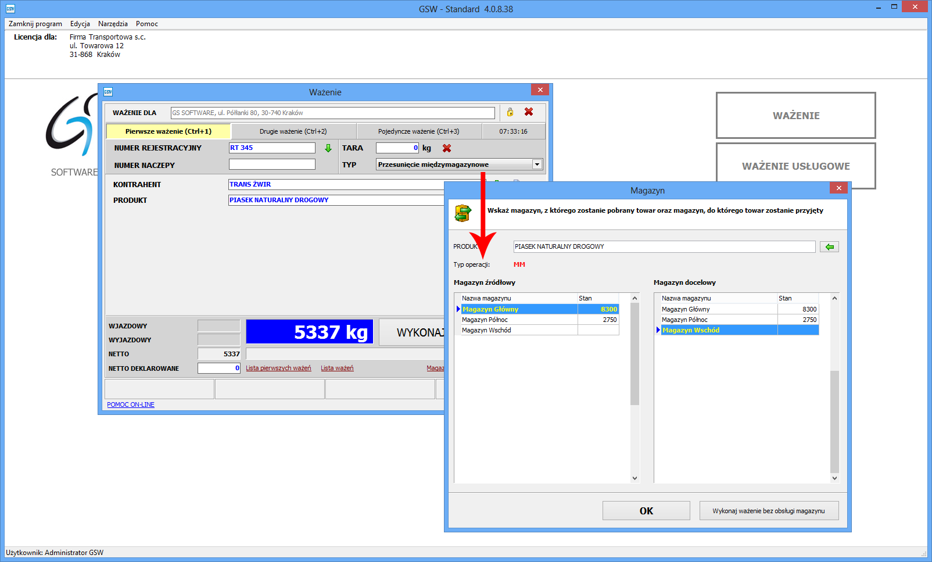Click Wykonaj ważenie bez obsługi magazynu button
The image size is (932, 562).
coord(769,511)
